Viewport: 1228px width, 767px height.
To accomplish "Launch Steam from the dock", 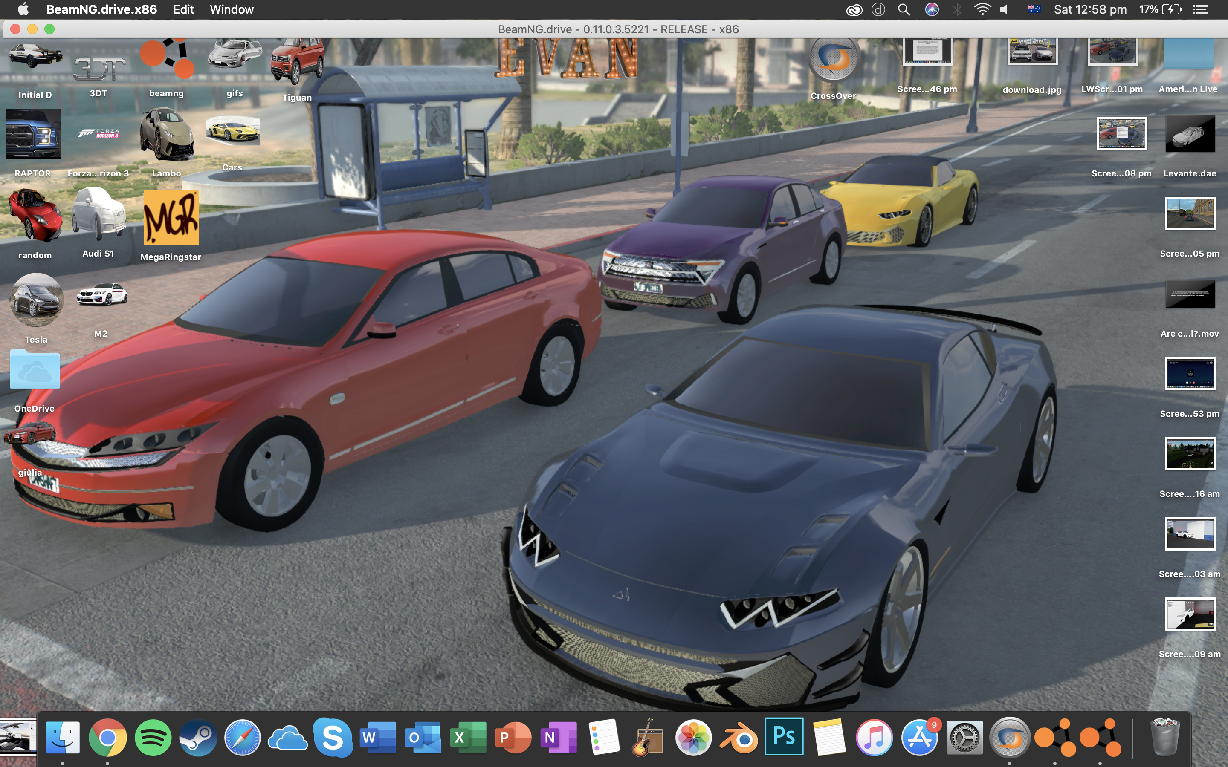I will point(198,738).
